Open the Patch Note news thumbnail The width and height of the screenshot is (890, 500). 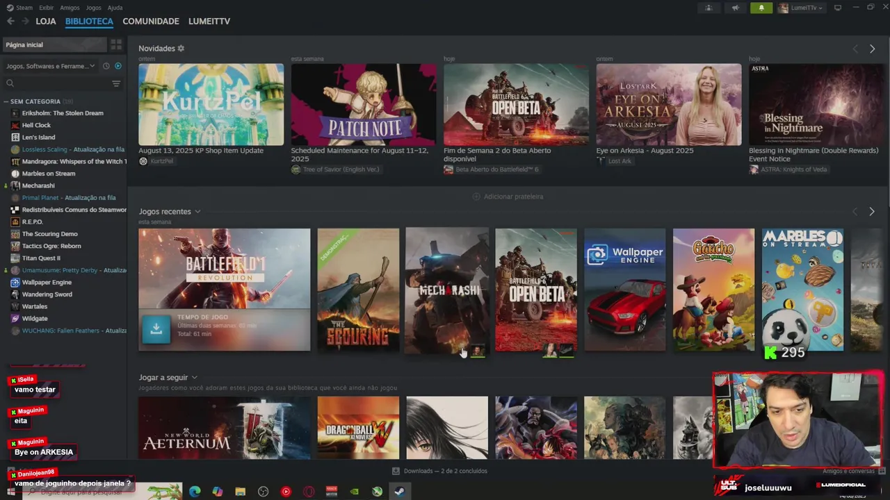364,104
